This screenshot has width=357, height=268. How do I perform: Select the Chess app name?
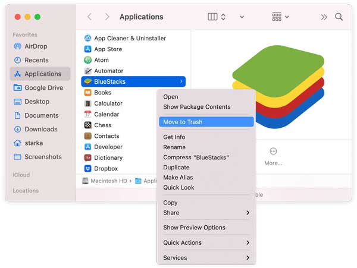(103, 125)
